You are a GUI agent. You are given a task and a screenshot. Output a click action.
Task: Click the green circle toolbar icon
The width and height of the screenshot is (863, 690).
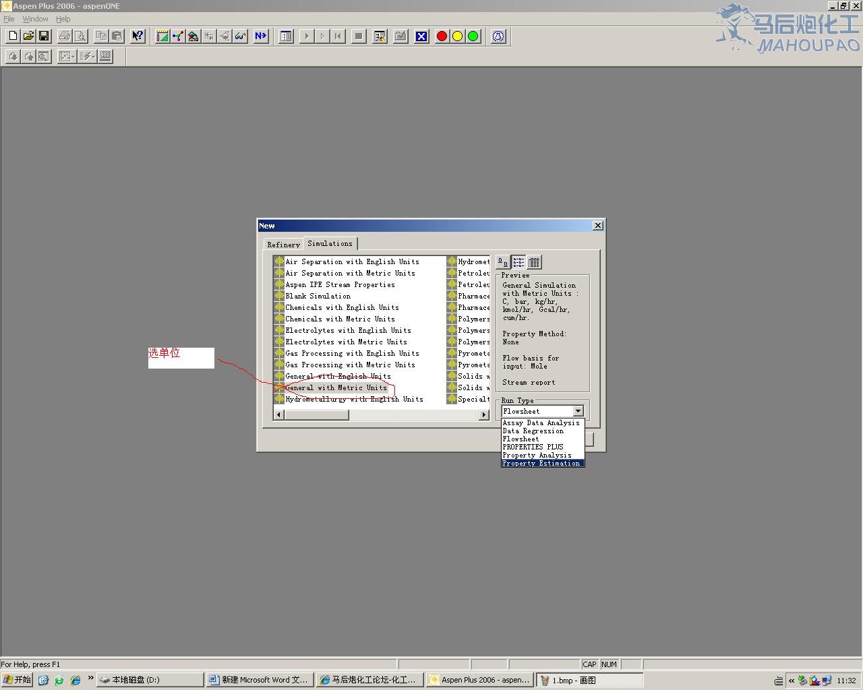click(473, 36)
